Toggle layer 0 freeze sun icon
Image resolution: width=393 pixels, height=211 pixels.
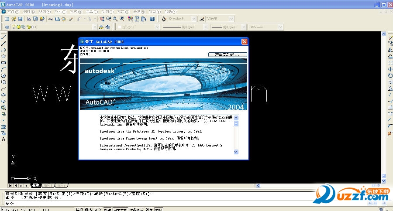coord(18,27)
